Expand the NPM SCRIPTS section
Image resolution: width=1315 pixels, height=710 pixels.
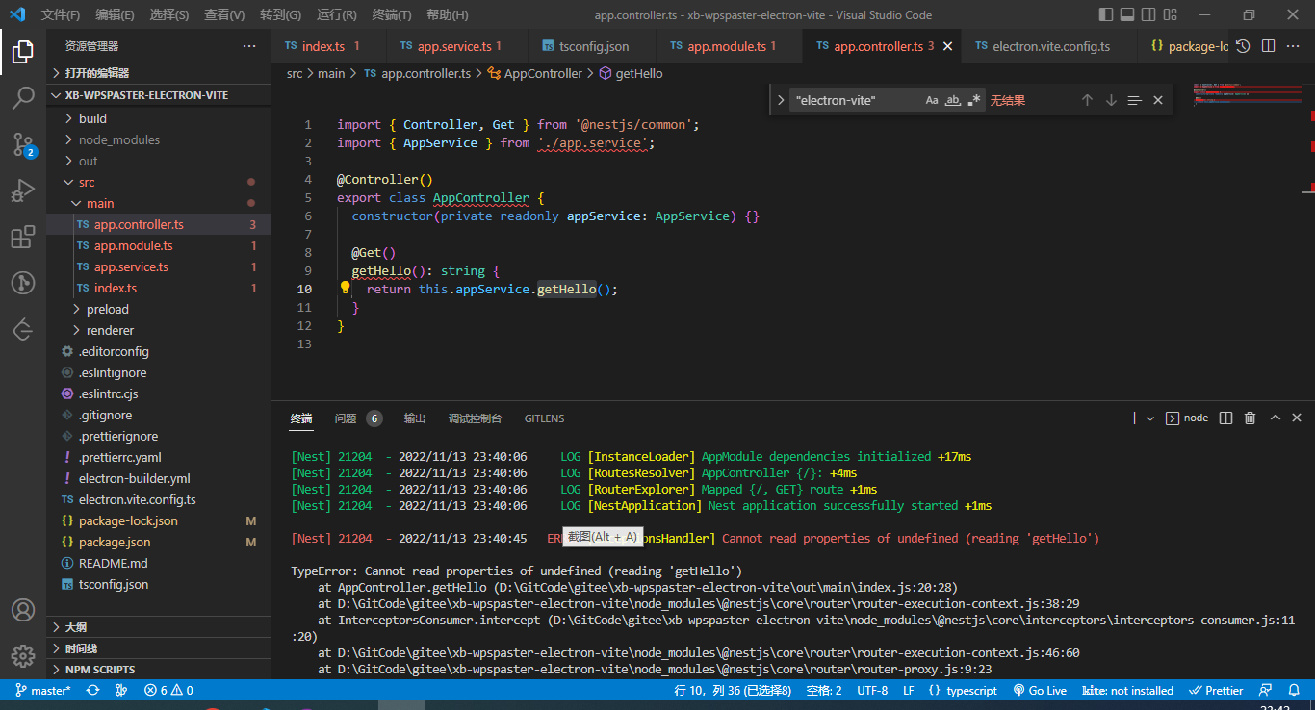[100, 670]
